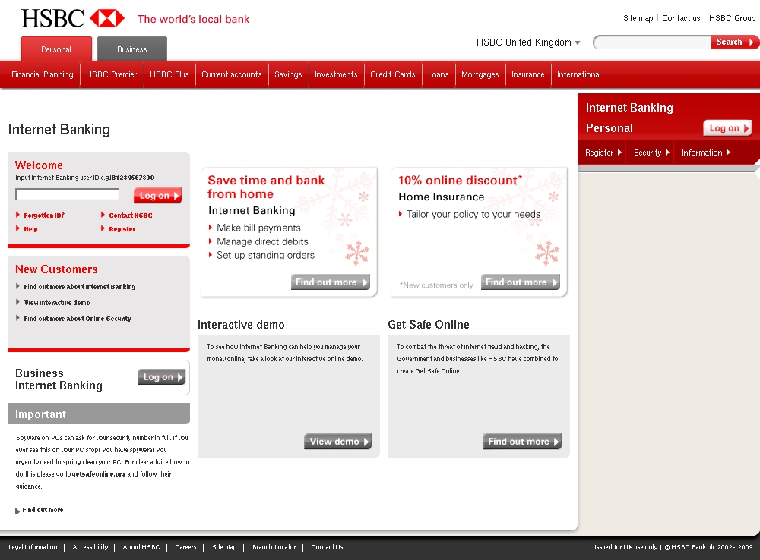Open Find out more under Important notice
Screen dimensions: 760x560
[x=42, y=510]
